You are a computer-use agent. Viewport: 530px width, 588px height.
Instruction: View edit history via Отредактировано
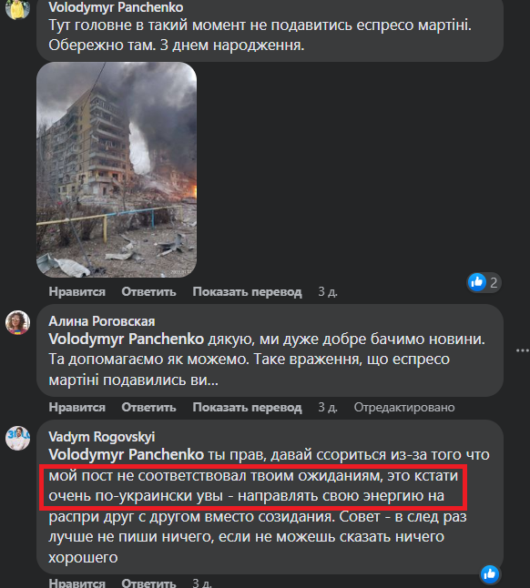point(404,407)
